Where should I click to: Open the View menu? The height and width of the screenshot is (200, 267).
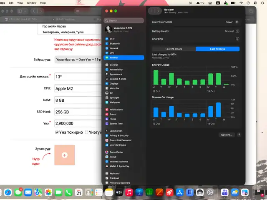(20, 3)
